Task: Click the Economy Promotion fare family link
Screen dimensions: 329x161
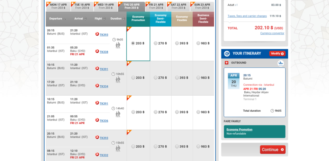Action: pos(240,129)
